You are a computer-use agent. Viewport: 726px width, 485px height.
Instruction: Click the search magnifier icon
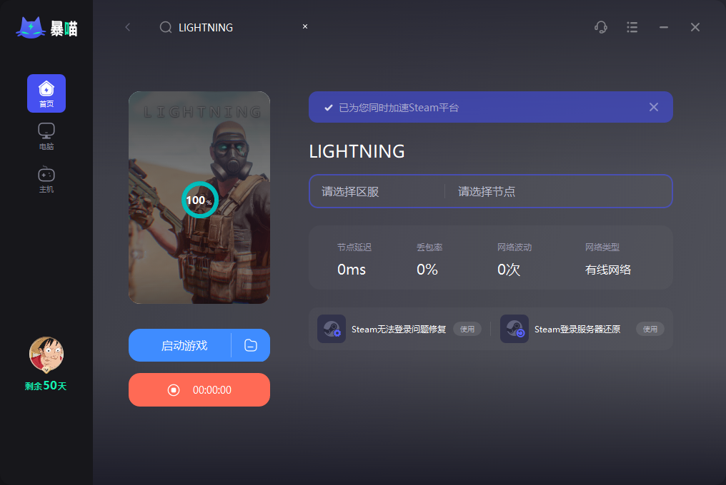point(165,27)
